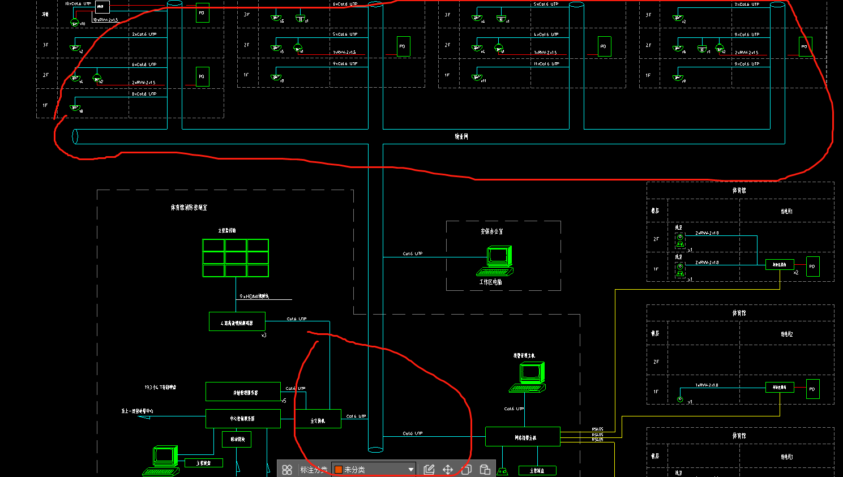Click the paste clipboard icon
This screenshot has height=477, width=843.
coord(485,470)
